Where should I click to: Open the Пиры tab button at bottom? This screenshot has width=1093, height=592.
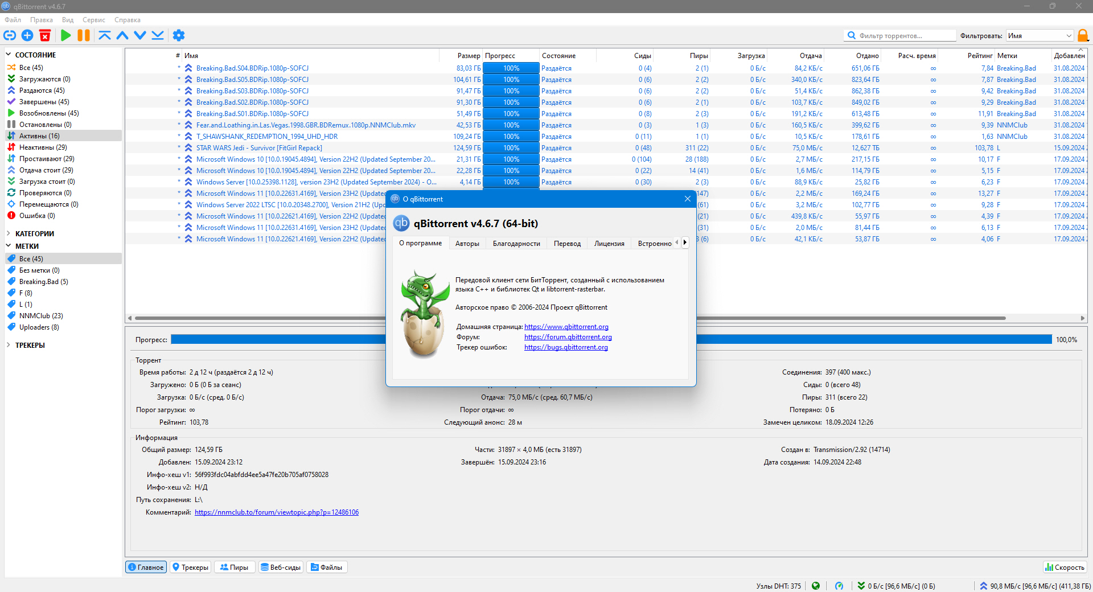(235, 568)
